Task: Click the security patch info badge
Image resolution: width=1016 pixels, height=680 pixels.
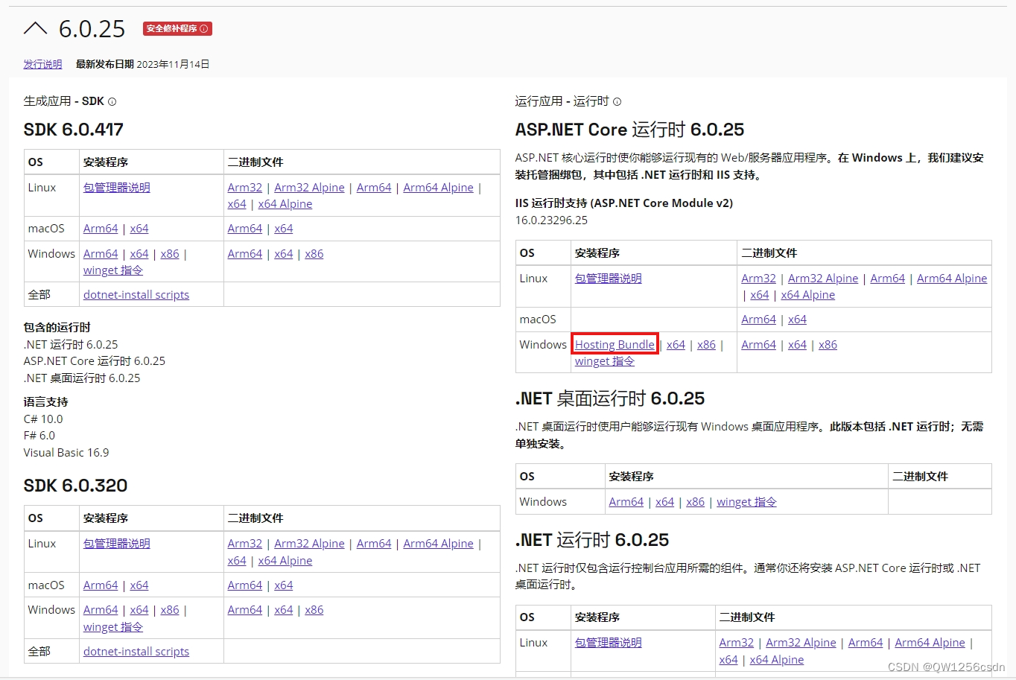Action: [x=177, y=28]
